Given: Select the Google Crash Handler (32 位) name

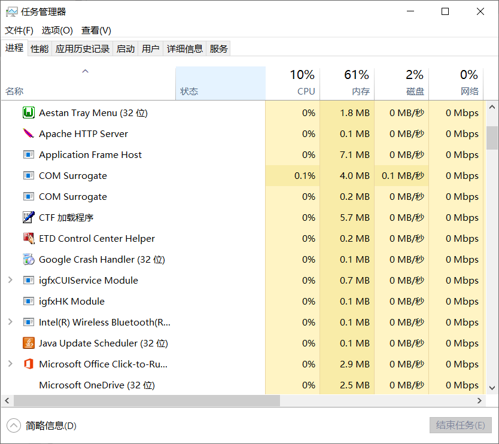Looking at the screenshot, I should coord(102,260).
